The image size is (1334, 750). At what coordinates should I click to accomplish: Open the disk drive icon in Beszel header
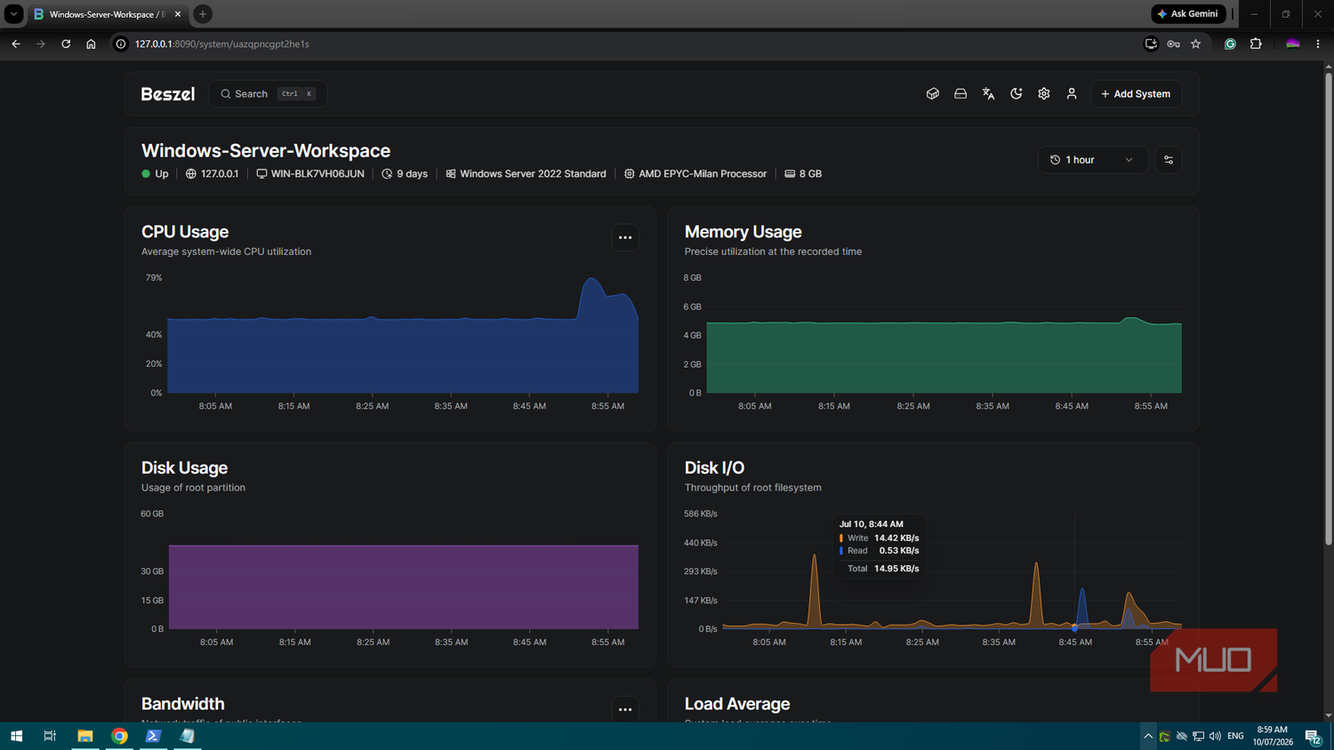click(960, 93)
